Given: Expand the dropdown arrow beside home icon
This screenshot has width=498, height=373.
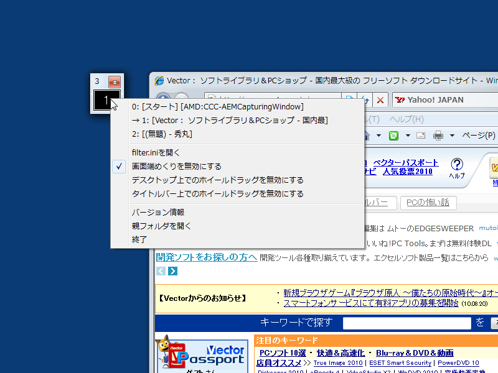Looking at the screenshot, I should (378, 136).
